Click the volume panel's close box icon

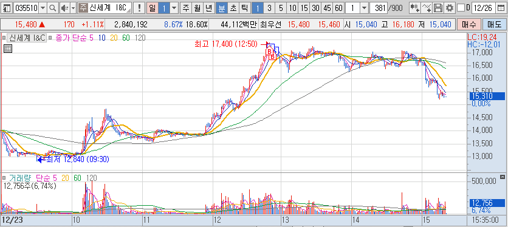coord(503,177)
